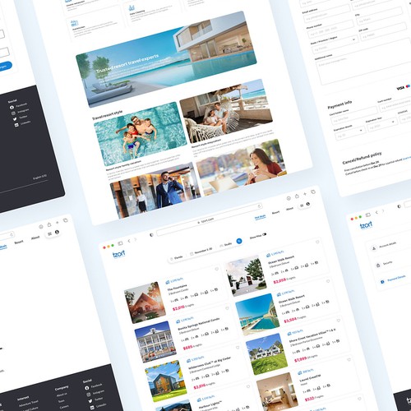Click the profile avatar in left browser window
Image resolution: width=411 pixels, height=411 pixels.
[x=57, y=232]
